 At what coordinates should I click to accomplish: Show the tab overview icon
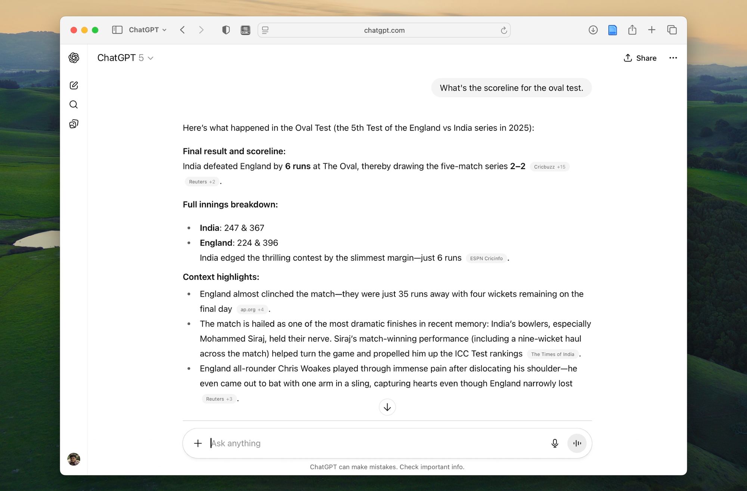click(672, 30)
